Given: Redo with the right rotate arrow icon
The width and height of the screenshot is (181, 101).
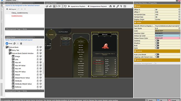Looking at the screenshot, I should (50, 6).
